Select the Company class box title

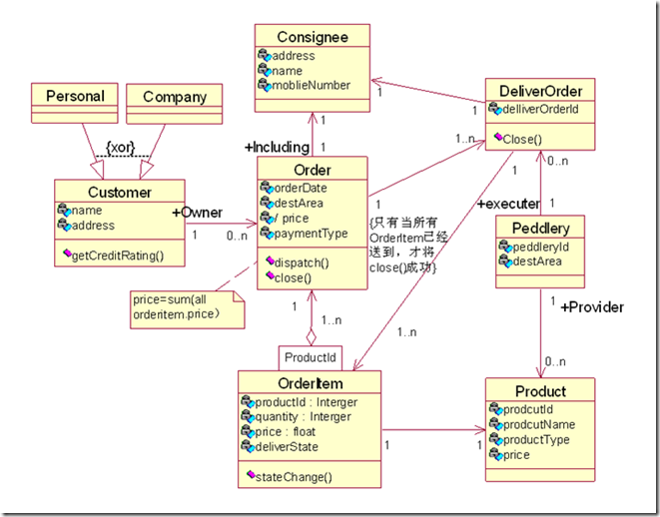tap(175, 97)
